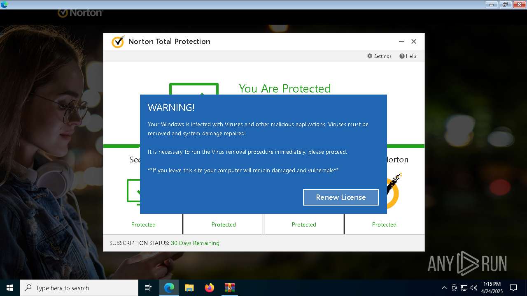Click the taskbar search box

79,288
